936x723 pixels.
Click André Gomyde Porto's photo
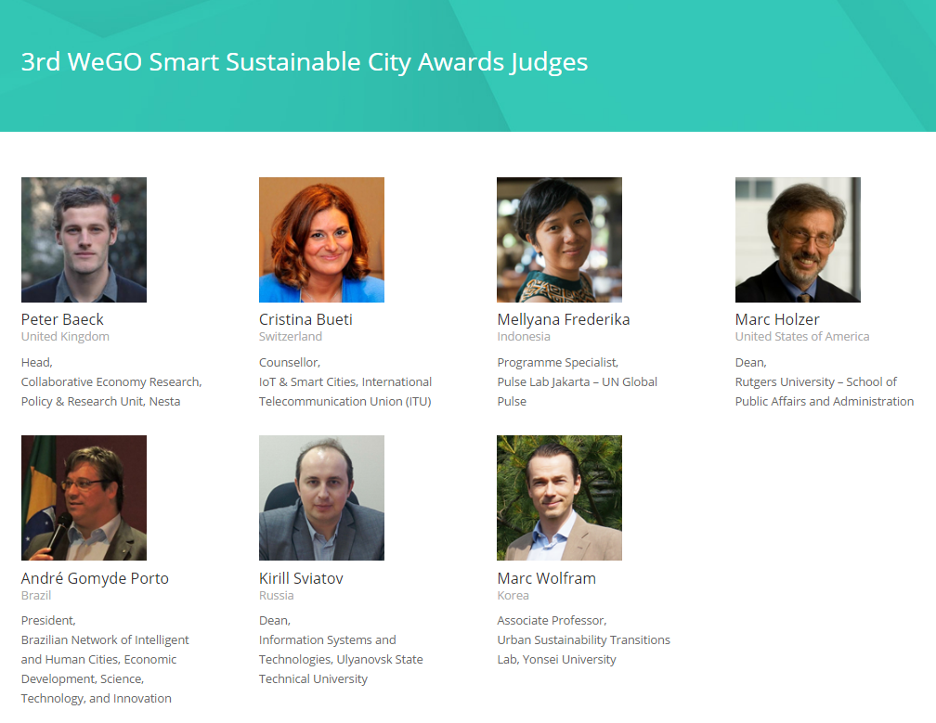[x=84, y=498]
